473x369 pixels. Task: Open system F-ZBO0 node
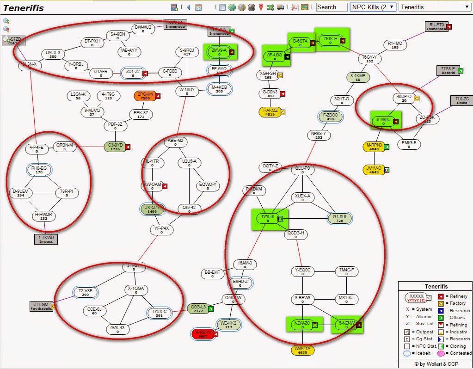point(331,117)
